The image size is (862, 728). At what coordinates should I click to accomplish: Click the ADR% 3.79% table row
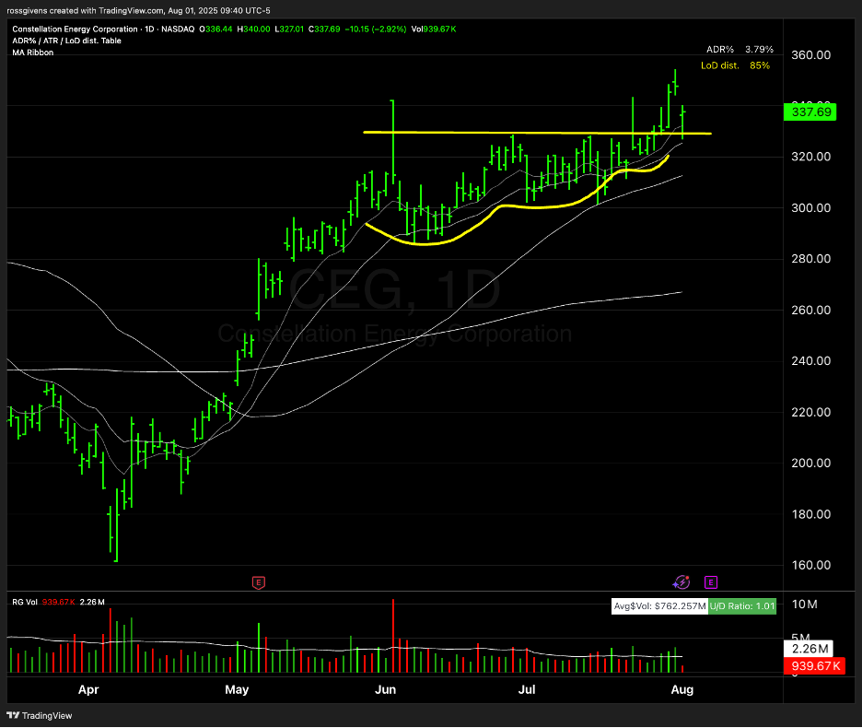pyautogui.click(x=740, y=49)
